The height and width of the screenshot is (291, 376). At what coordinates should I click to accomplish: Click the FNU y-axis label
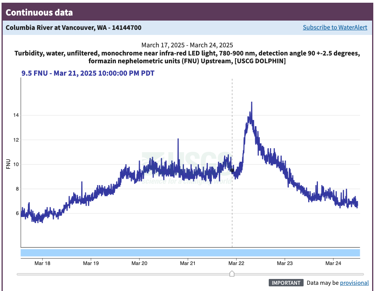coord(9,164)
